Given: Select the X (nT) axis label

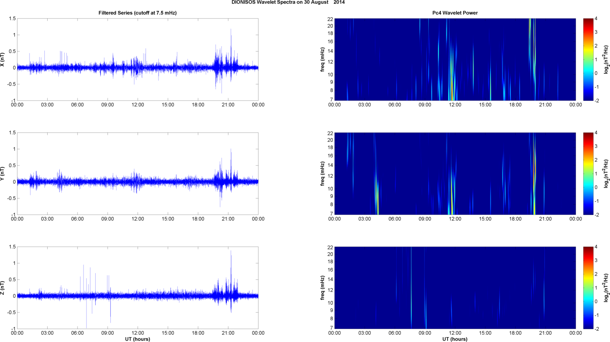Looking at the screenshot, I should point(3,60).
